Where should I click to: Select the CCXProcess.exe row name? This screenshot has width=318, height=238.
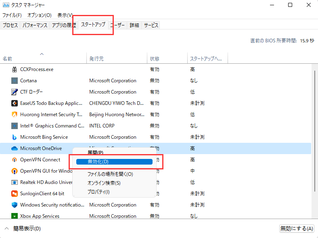coord(37,69)
